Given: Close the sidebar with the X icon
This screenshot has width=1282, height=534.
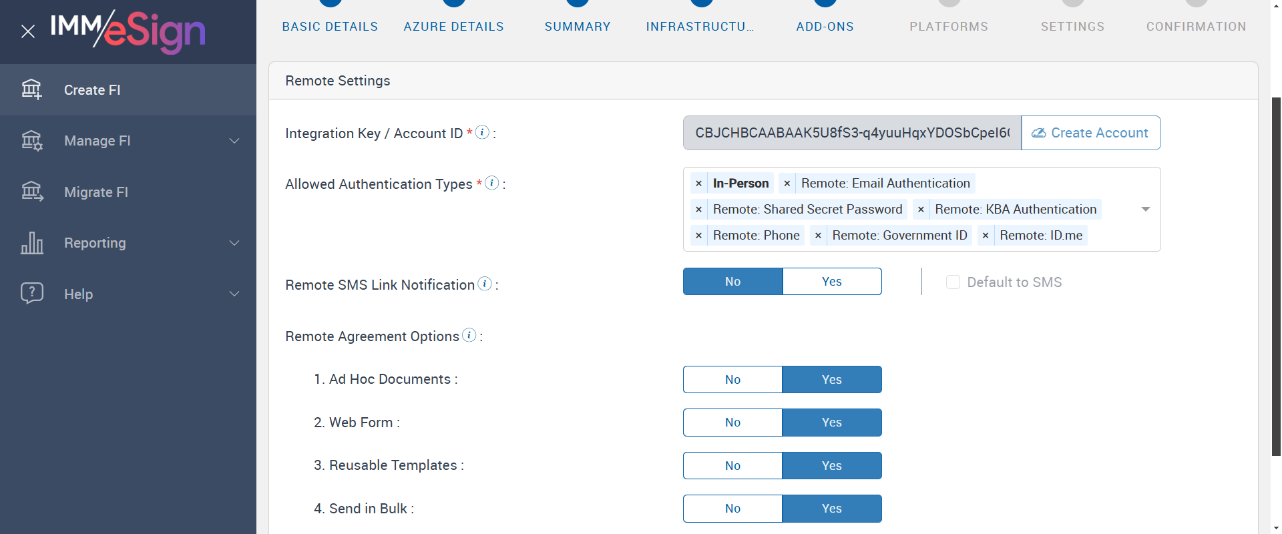Looking at the screenshot, I should (x=28, y=31).
